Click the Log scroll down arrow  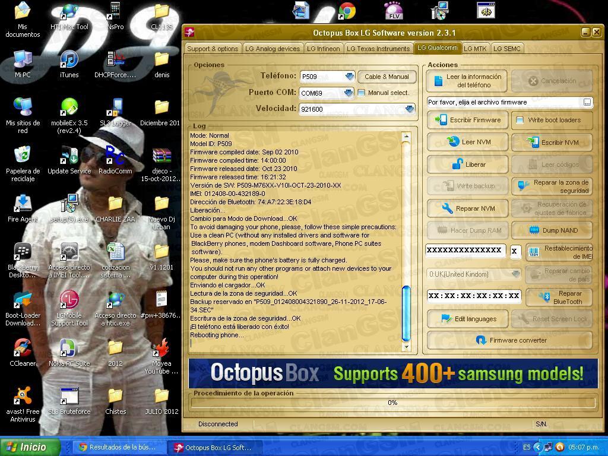(406, 347)
